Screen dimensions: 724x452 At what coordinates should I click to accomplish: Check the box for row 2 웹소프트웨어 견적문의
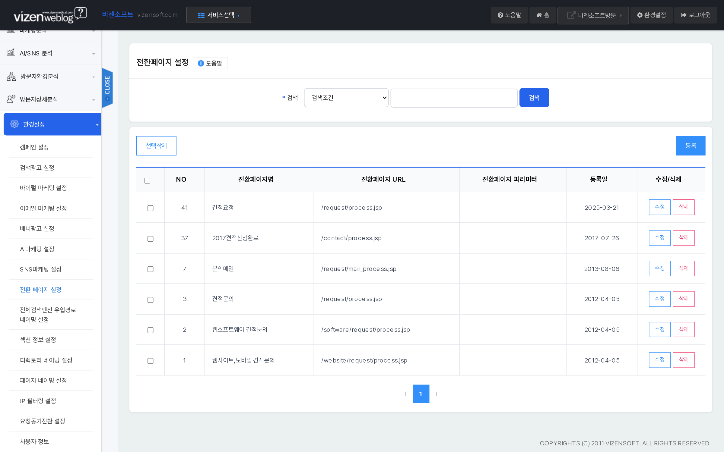(150, 330)
